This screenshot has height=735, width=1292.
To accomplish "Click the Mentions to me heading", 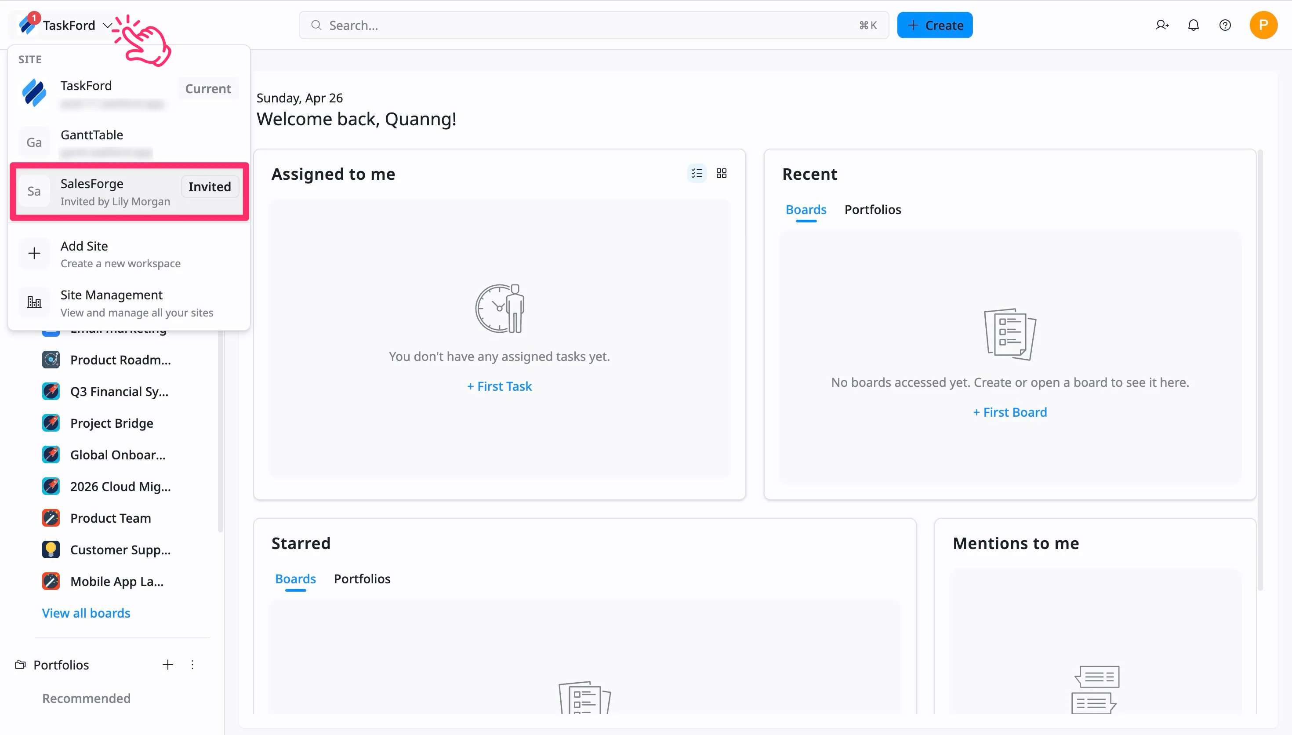I will tap(1016, 544).
